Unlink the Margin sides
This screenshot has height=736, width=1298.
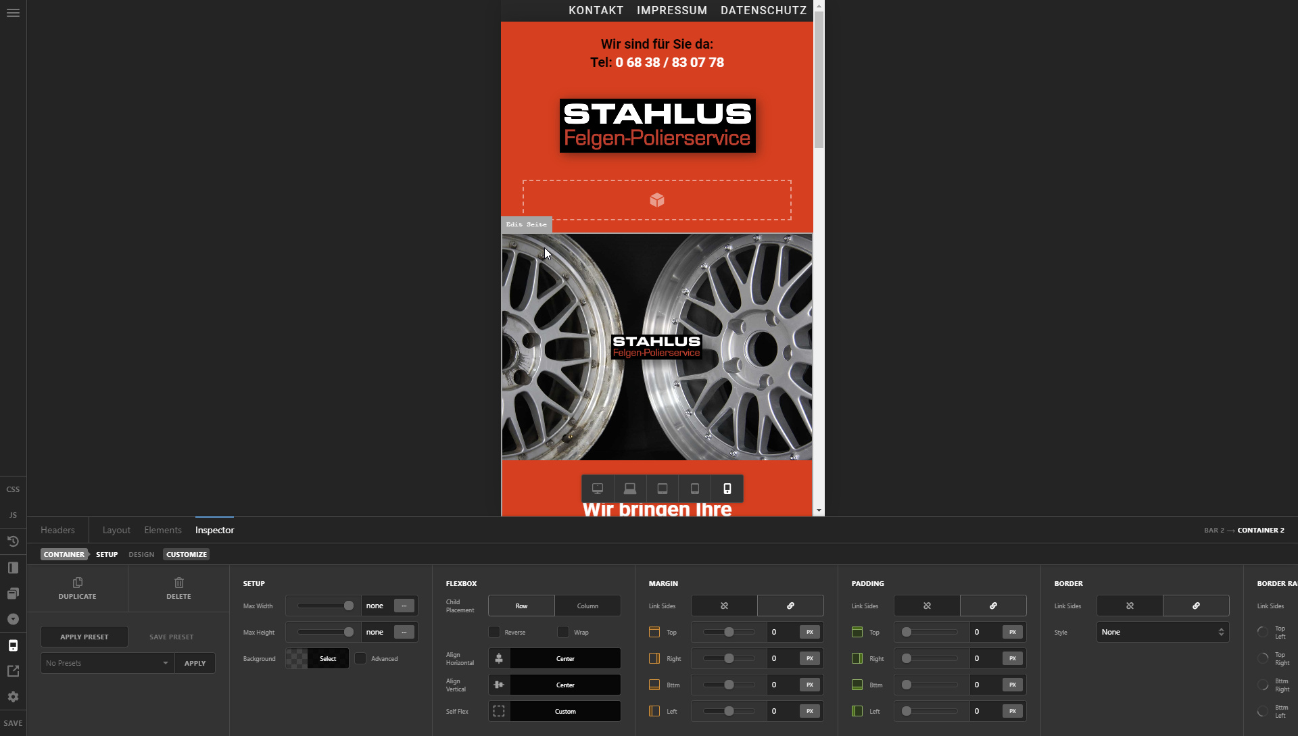tap(724, 606)
